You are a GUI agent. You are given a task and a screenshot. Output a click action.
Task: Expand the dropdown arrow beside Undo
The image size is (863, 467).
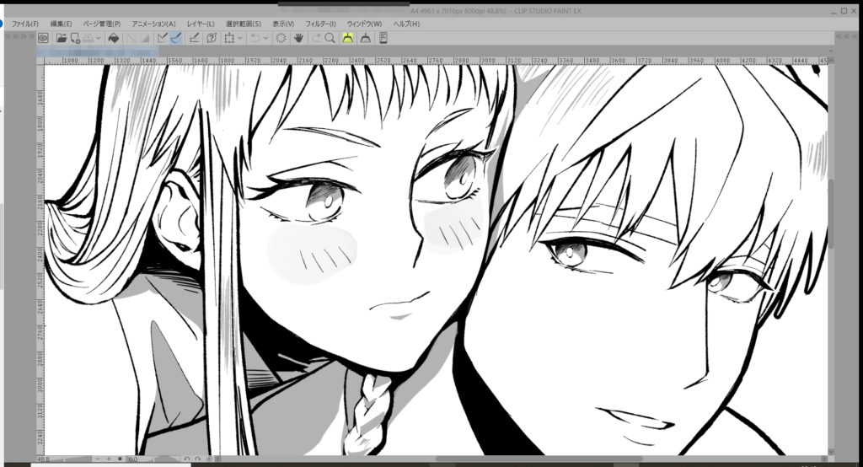click(265, 38)
